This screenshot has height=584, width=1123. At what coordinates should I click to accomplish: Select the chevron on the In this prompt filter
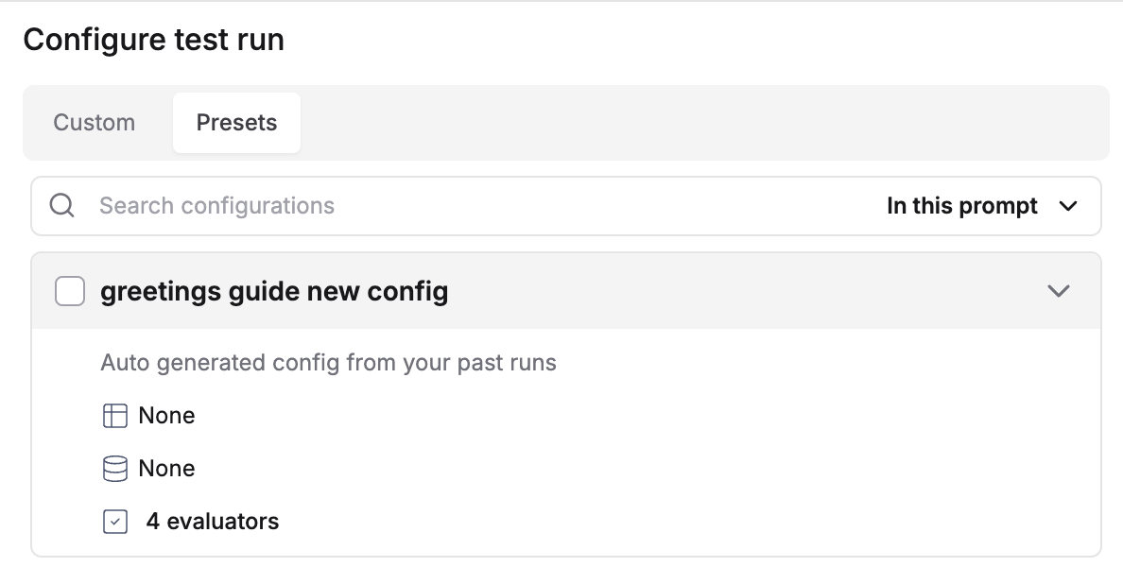pos(1069,206)
